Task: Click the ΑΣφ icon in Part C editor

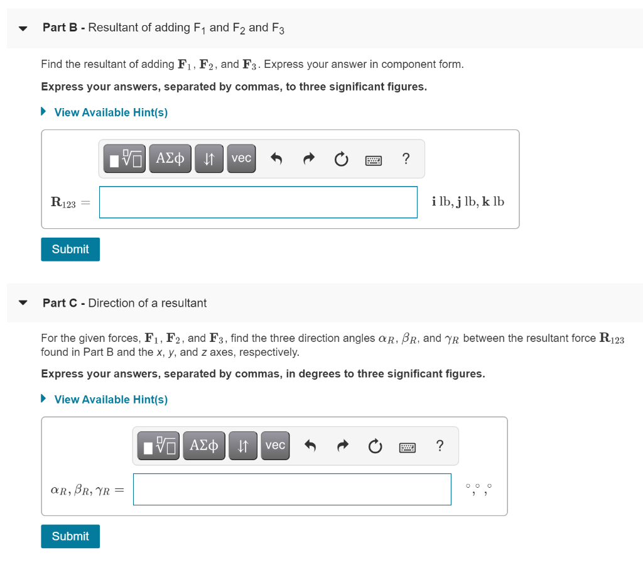Action: (x=203, y=445)
